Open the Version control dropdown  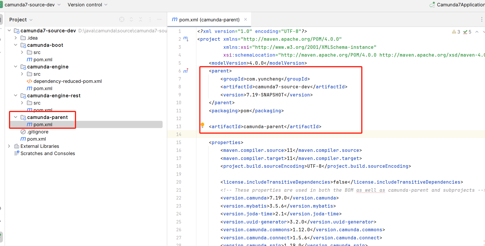87,5
